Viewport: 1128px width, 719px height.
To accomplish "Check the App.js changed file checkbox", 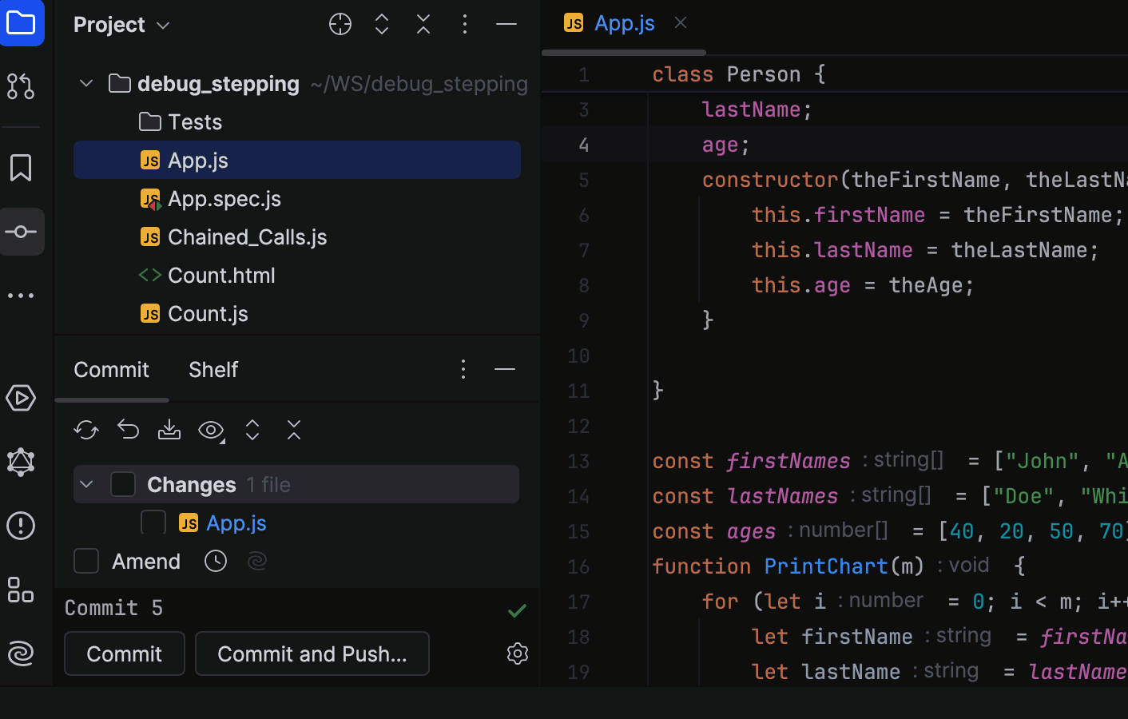I will click(153, 522).
